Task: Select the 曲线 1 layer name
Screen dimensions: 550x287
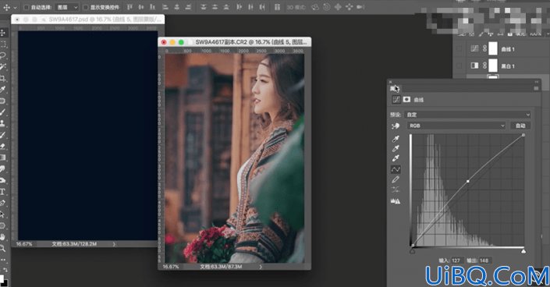Action: [508, 49]
